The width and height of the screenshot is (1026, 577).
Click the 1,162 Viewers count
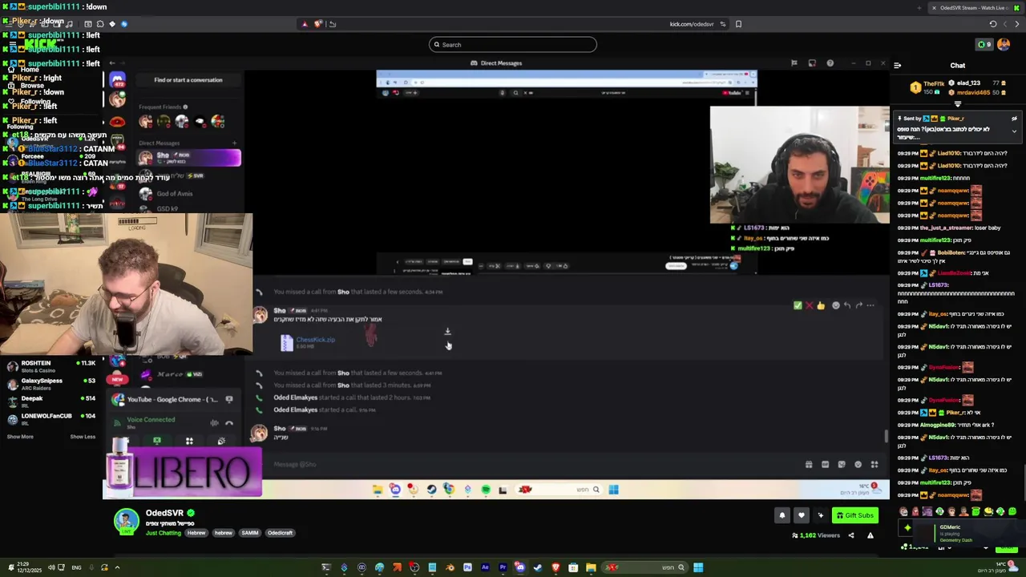[816, 535]
